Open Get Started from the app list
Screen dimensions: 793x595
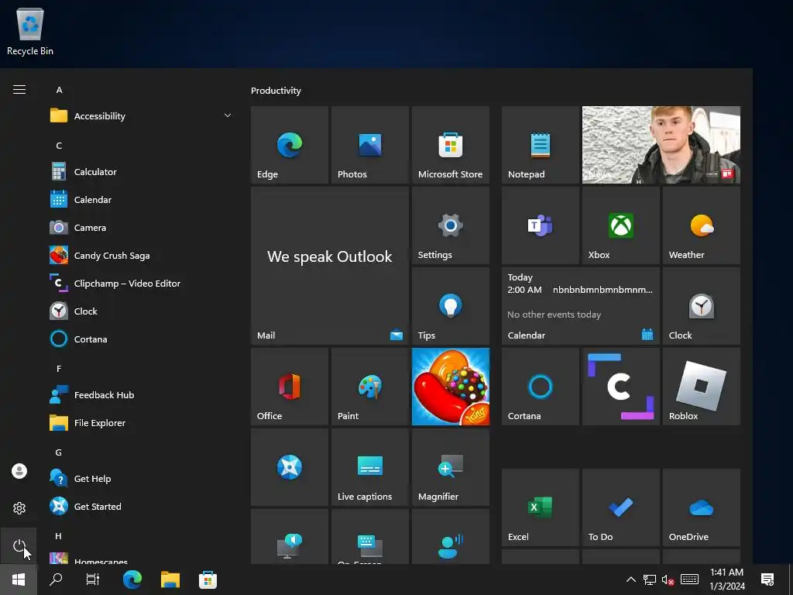[x=141, y=507]
